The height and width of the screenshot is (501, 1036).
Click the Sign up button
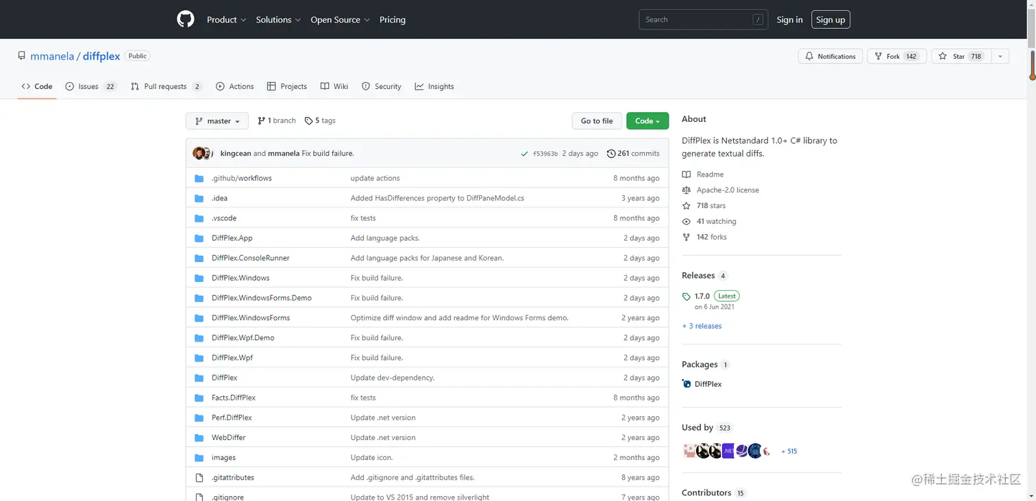coord(830,20)
